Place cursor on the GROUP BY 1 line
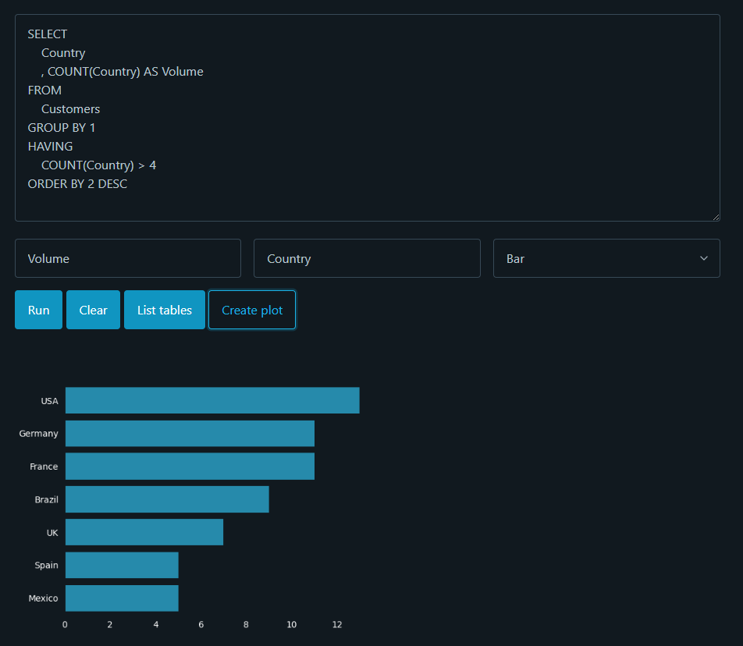Image resolution: width=743 pixels, height=646 pixels. point(62,128)
